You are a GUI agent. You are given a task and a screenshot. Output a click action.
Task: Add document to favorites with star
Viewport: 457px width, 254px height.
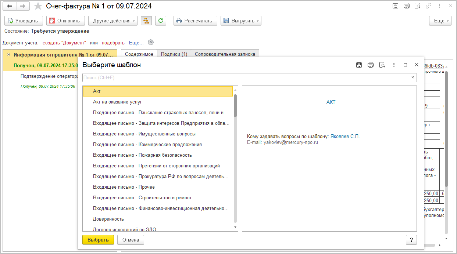[x=38, y=6]
